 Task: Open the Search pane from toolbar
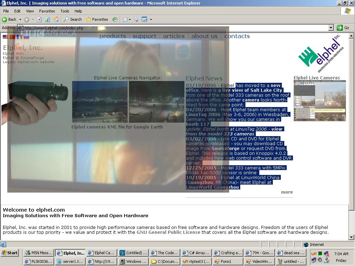point(73,19)
